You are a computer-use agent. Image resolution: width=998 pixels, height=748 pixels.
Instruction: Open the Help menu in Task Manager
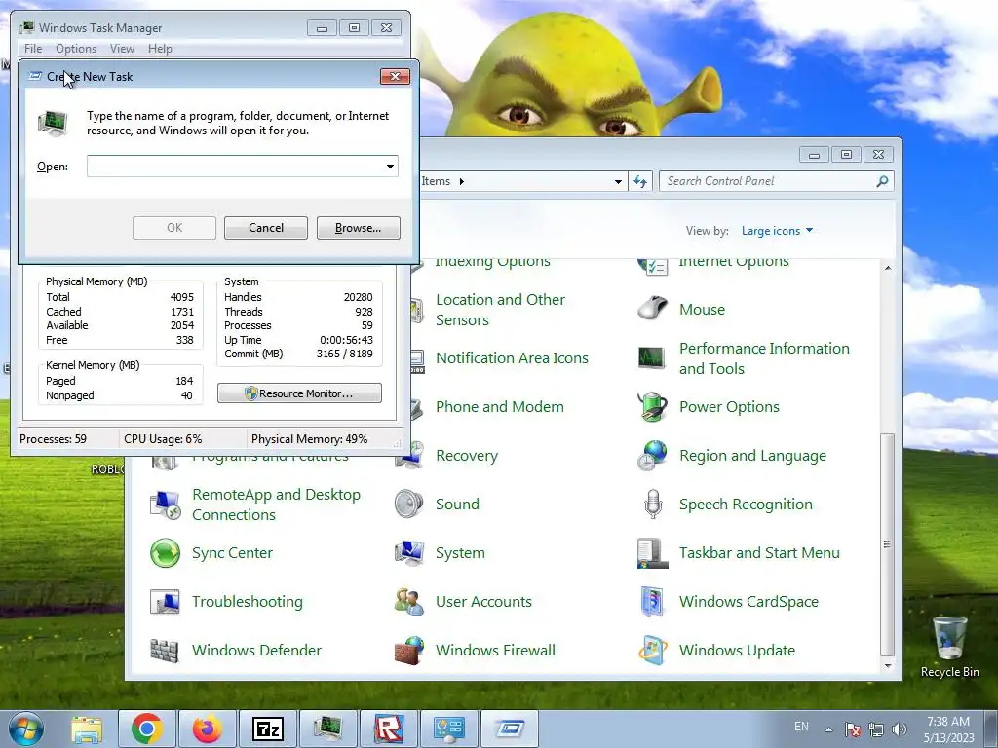[160, 49]
